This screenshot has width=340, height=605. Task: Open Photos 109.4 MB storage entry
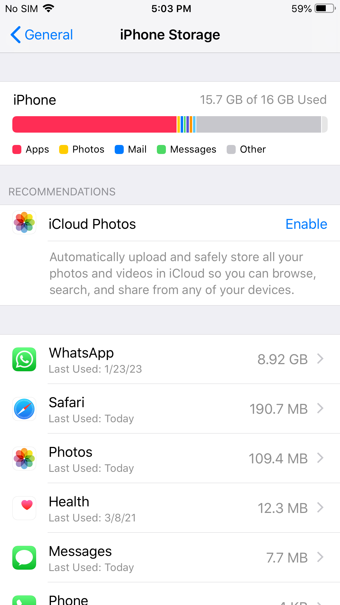coord(170,458)
